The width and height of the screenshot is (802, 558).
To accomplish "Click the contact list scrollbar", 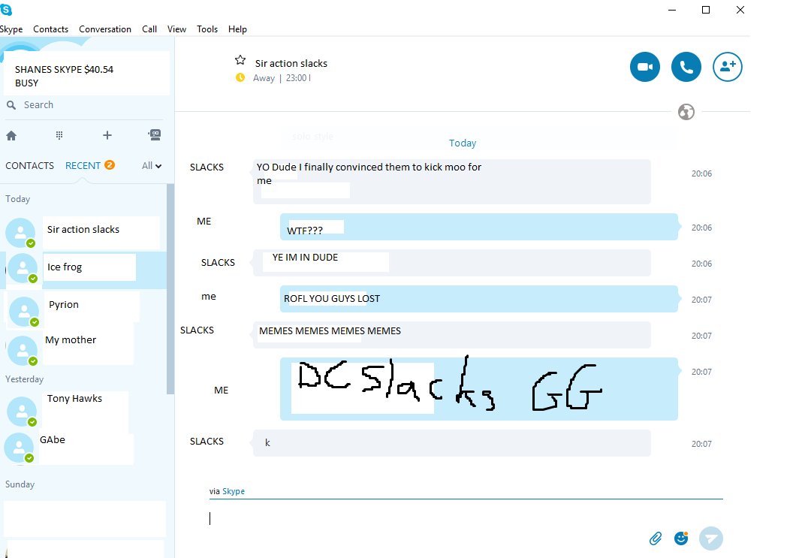I will [170, 289].
